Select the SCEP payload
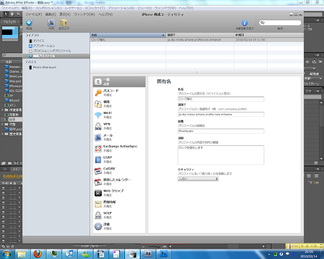324x259 pixels. (119, 215)
